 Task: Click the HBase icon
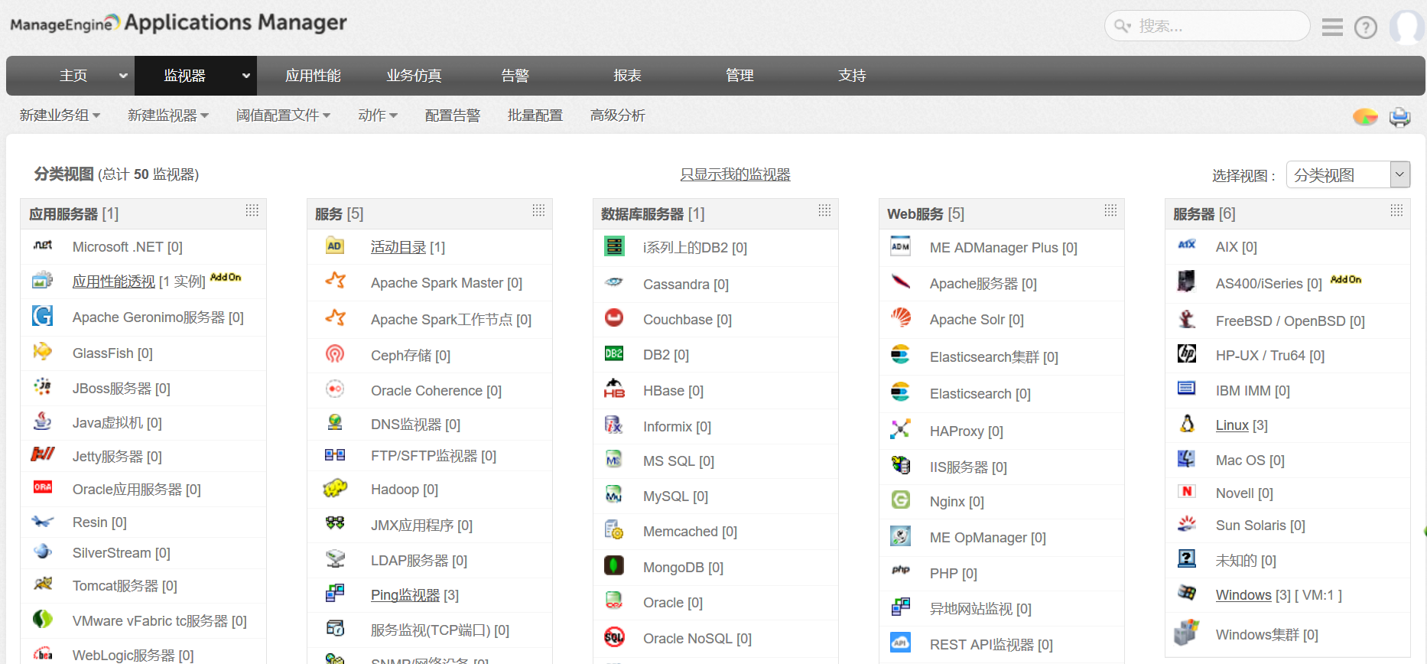[x=614, y=389]
